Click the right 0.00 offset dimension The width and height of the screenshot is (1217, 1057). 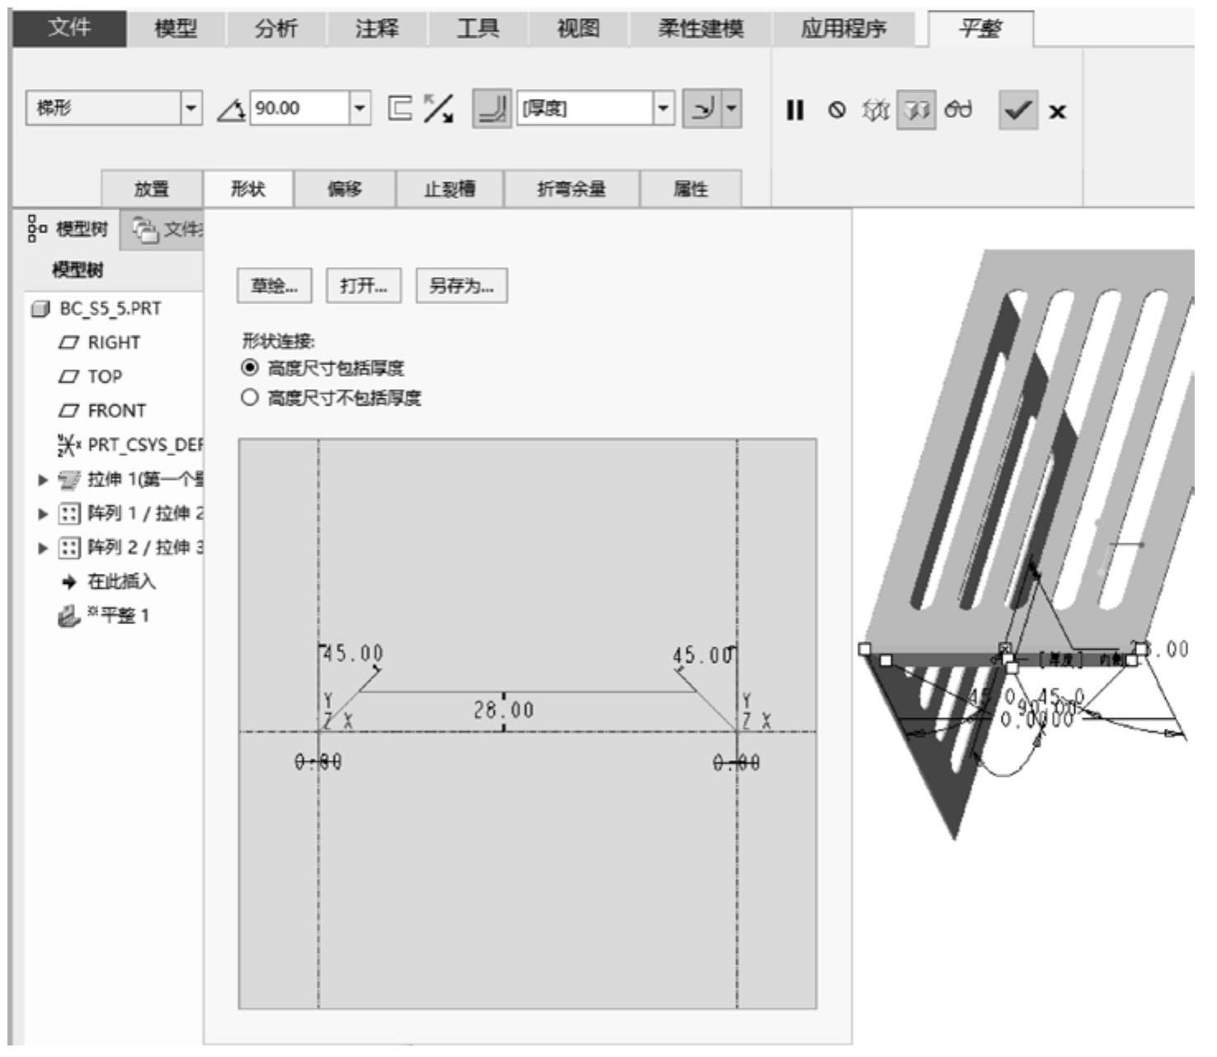tap(737, 763)
